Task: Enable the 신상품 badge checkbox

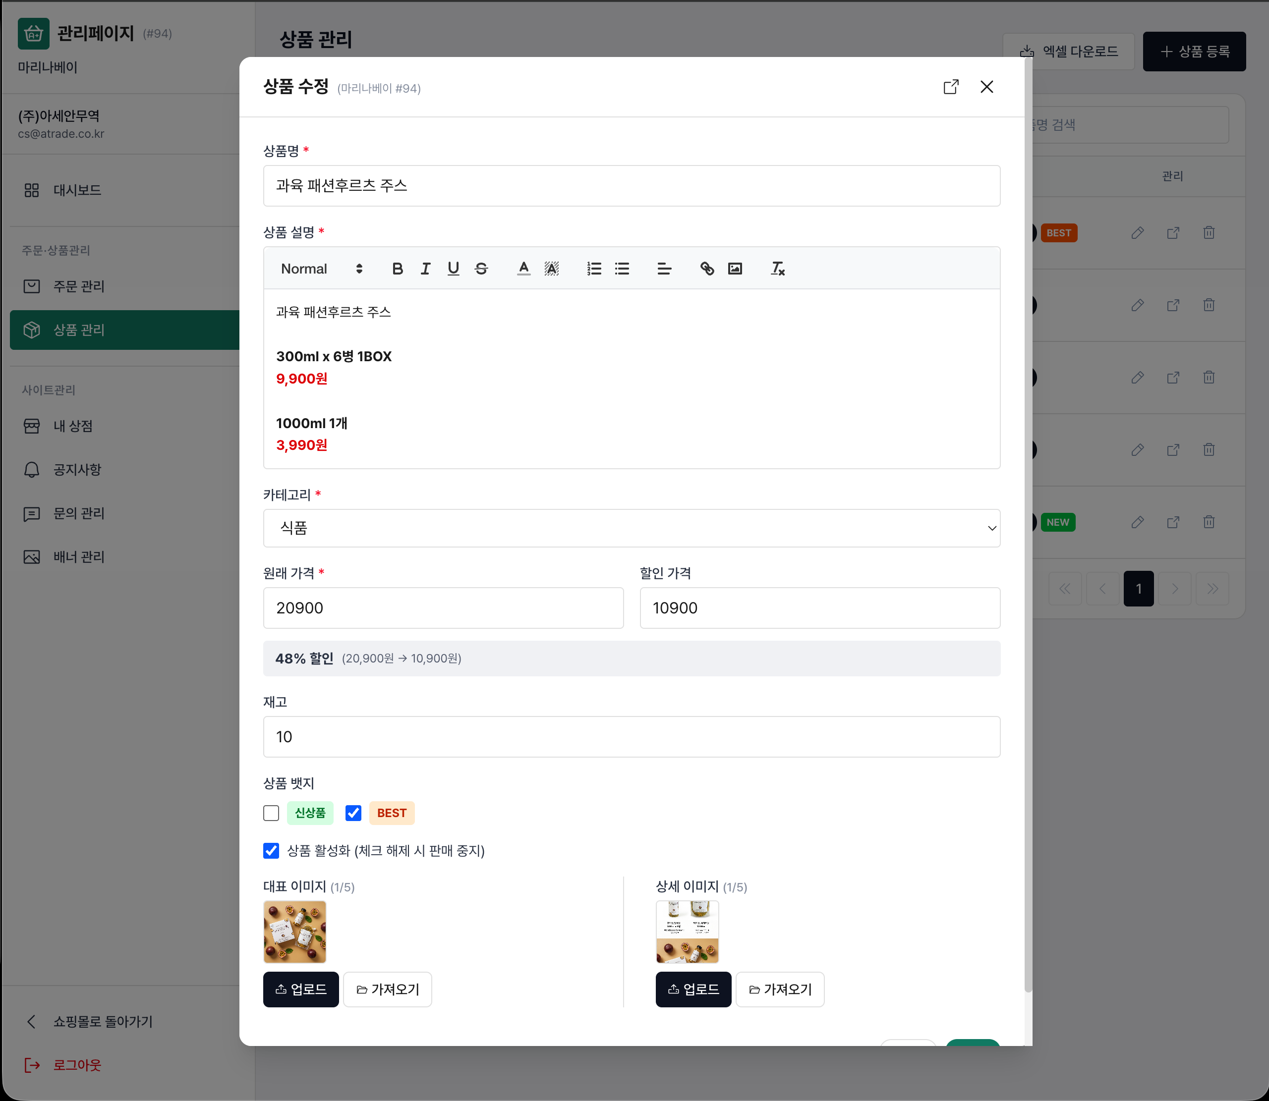Action: click(x=271, y=813)
